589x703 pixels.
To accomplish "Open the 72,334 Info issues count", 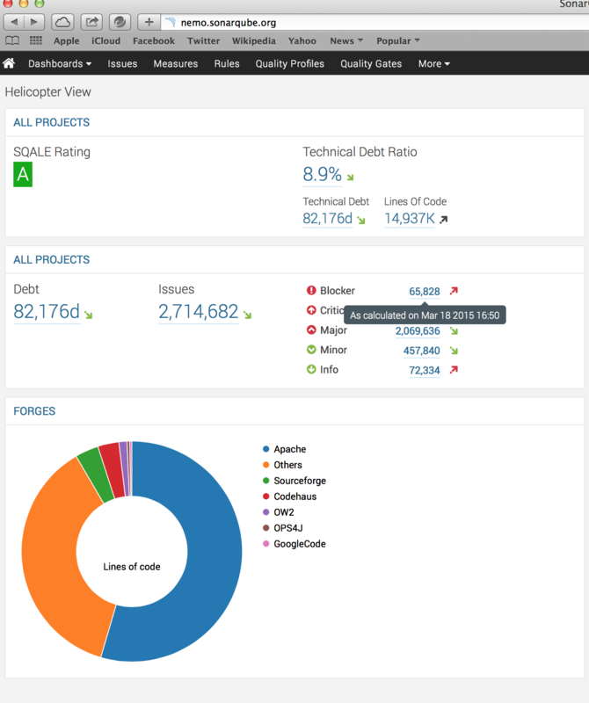I will tap(425, 370).
